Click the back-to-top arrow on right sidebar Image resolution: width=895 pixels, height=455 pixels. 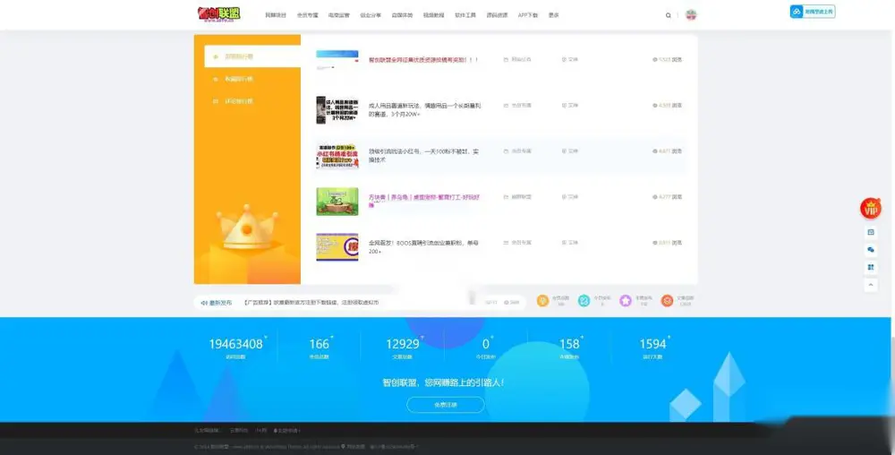tap(871, 284)
